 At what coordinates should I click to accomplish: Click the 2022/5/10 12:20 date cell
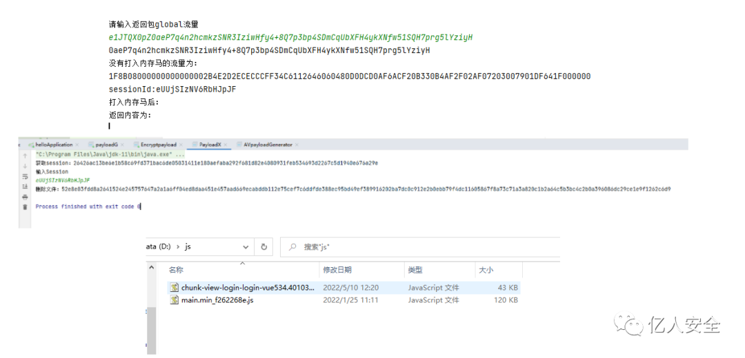pyautogui.click(x=350, y=288)
